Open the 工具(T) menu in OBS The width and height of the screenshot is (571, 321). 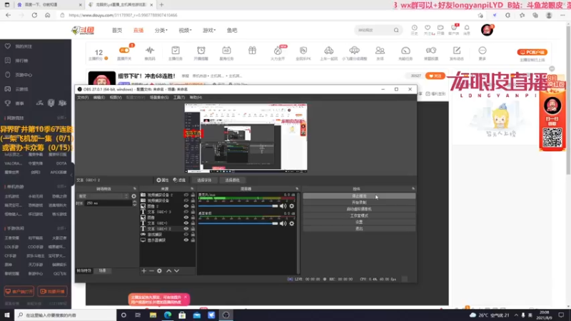[x=179, y=98]
